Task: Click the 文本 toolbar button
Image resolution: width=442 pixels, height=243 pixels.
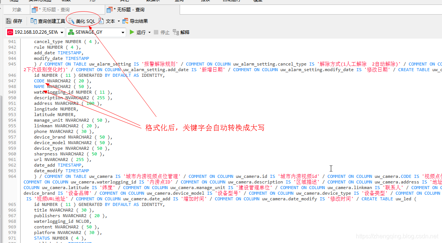Action: point(107,21)
